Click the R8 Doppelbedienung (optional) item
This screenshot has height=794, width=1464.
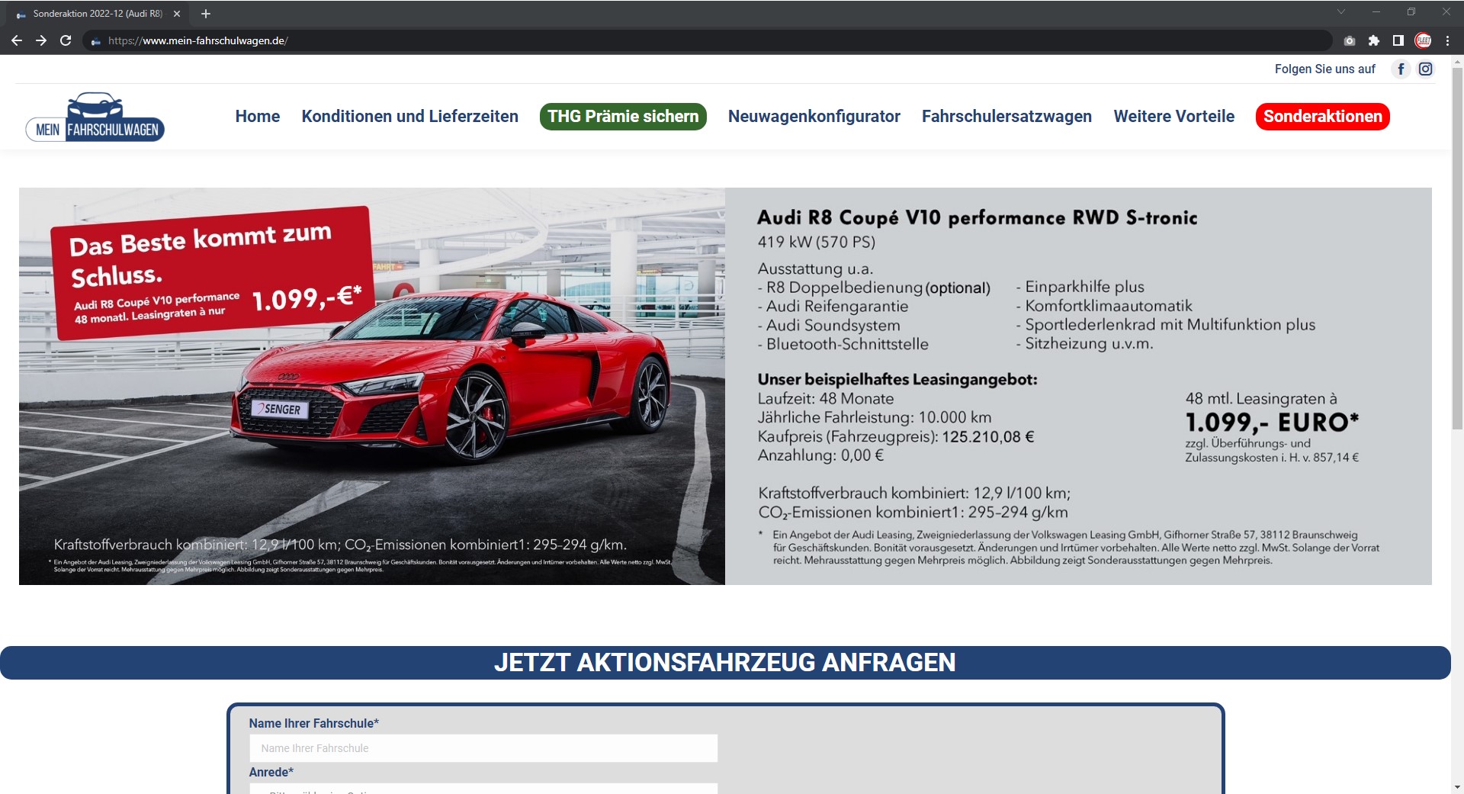(x=874, y=288)
